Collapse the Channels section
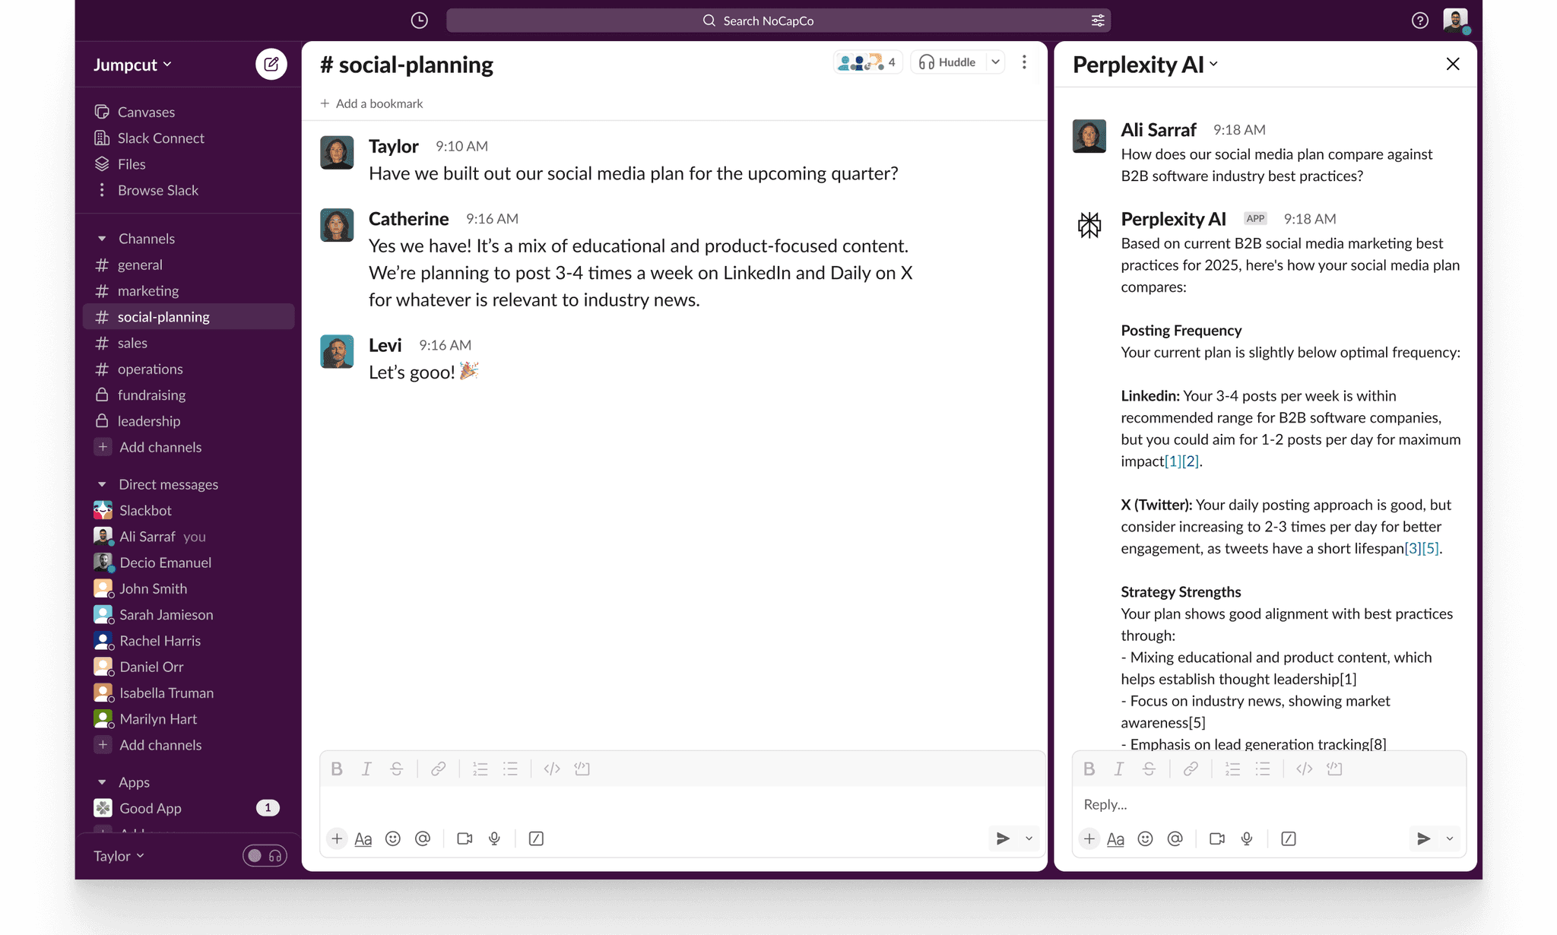This screenshot has height=935, width=1557. pyautogui.click(x=103, y=238)
